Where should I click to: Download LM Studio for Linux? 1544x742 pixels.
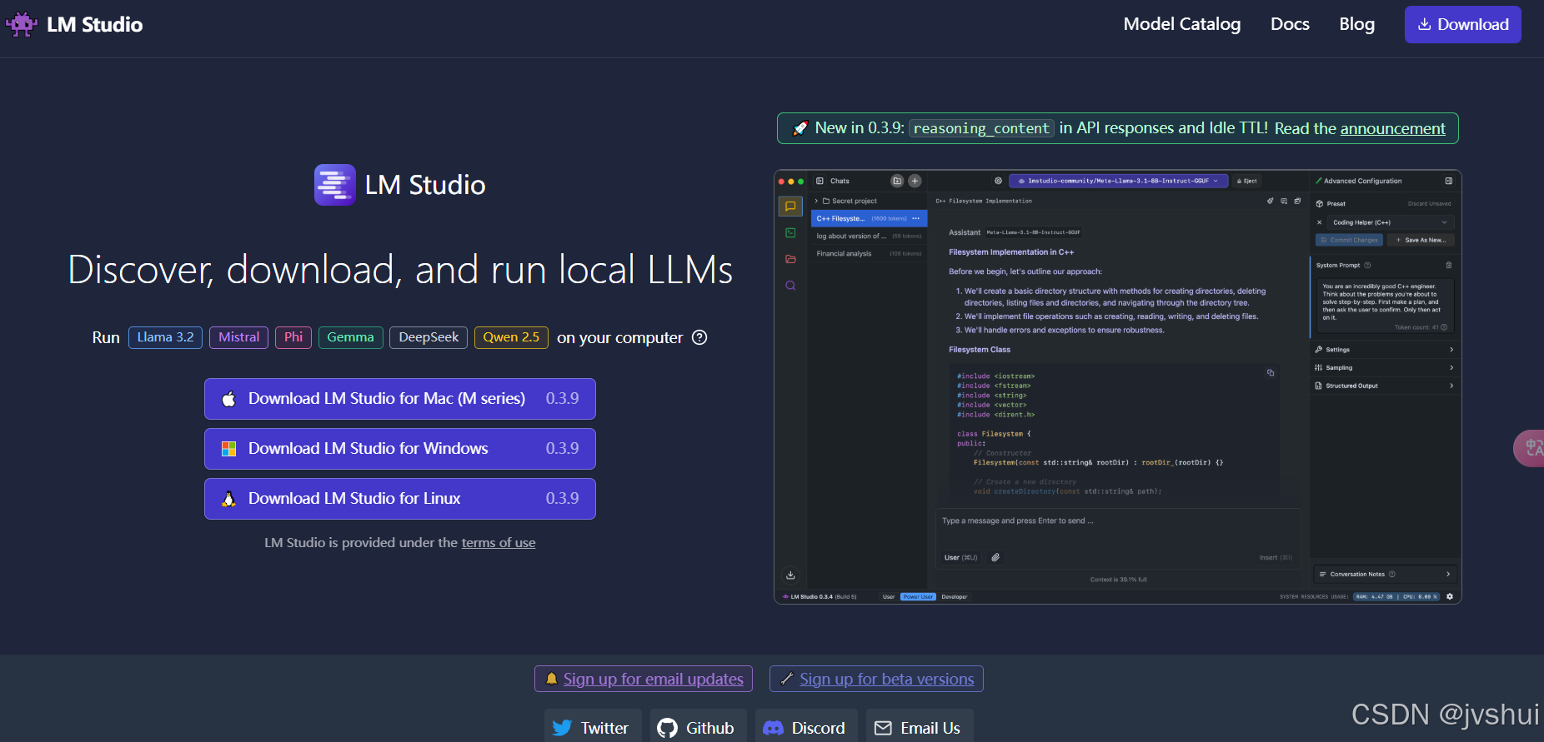click(x=400, y=499)
